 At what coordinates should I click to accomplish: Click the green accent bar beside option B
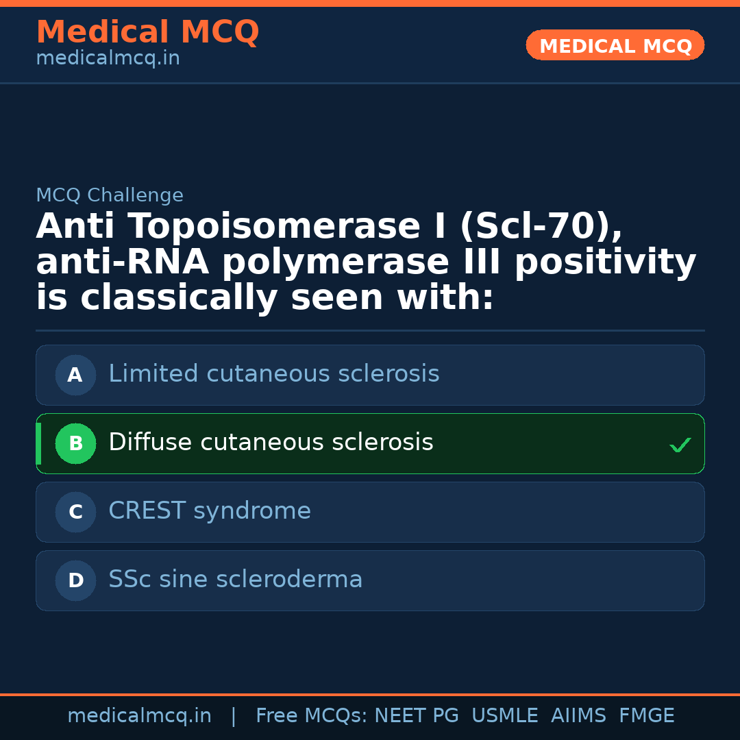pyautogui.click(x=38, y=443)
